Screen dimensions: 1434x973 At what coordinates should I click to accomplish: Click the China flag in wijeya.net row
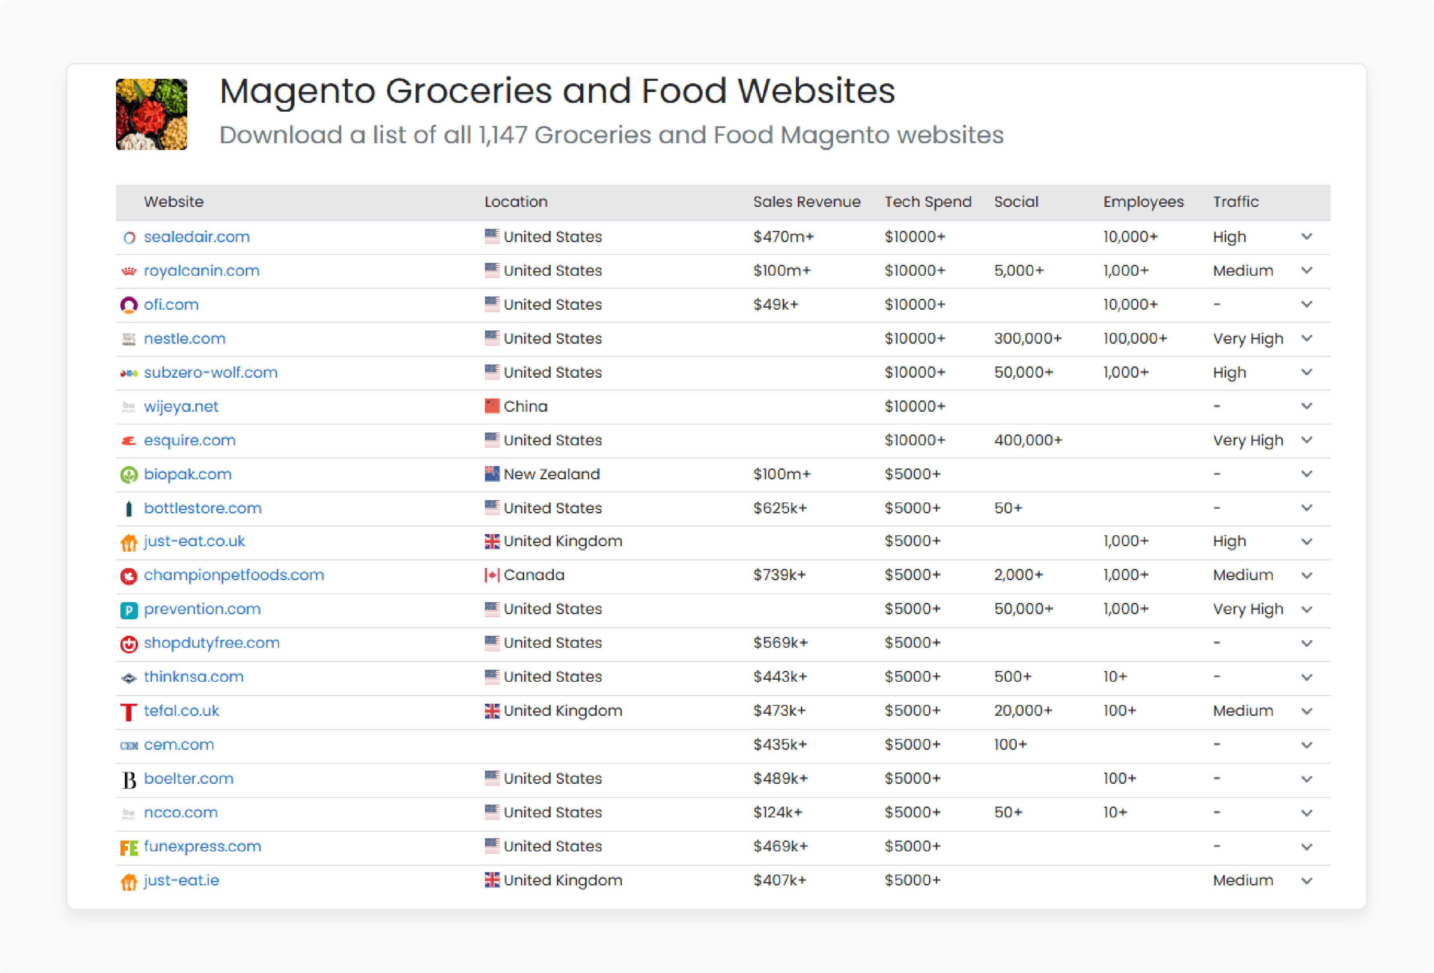[x=492, y=406]
